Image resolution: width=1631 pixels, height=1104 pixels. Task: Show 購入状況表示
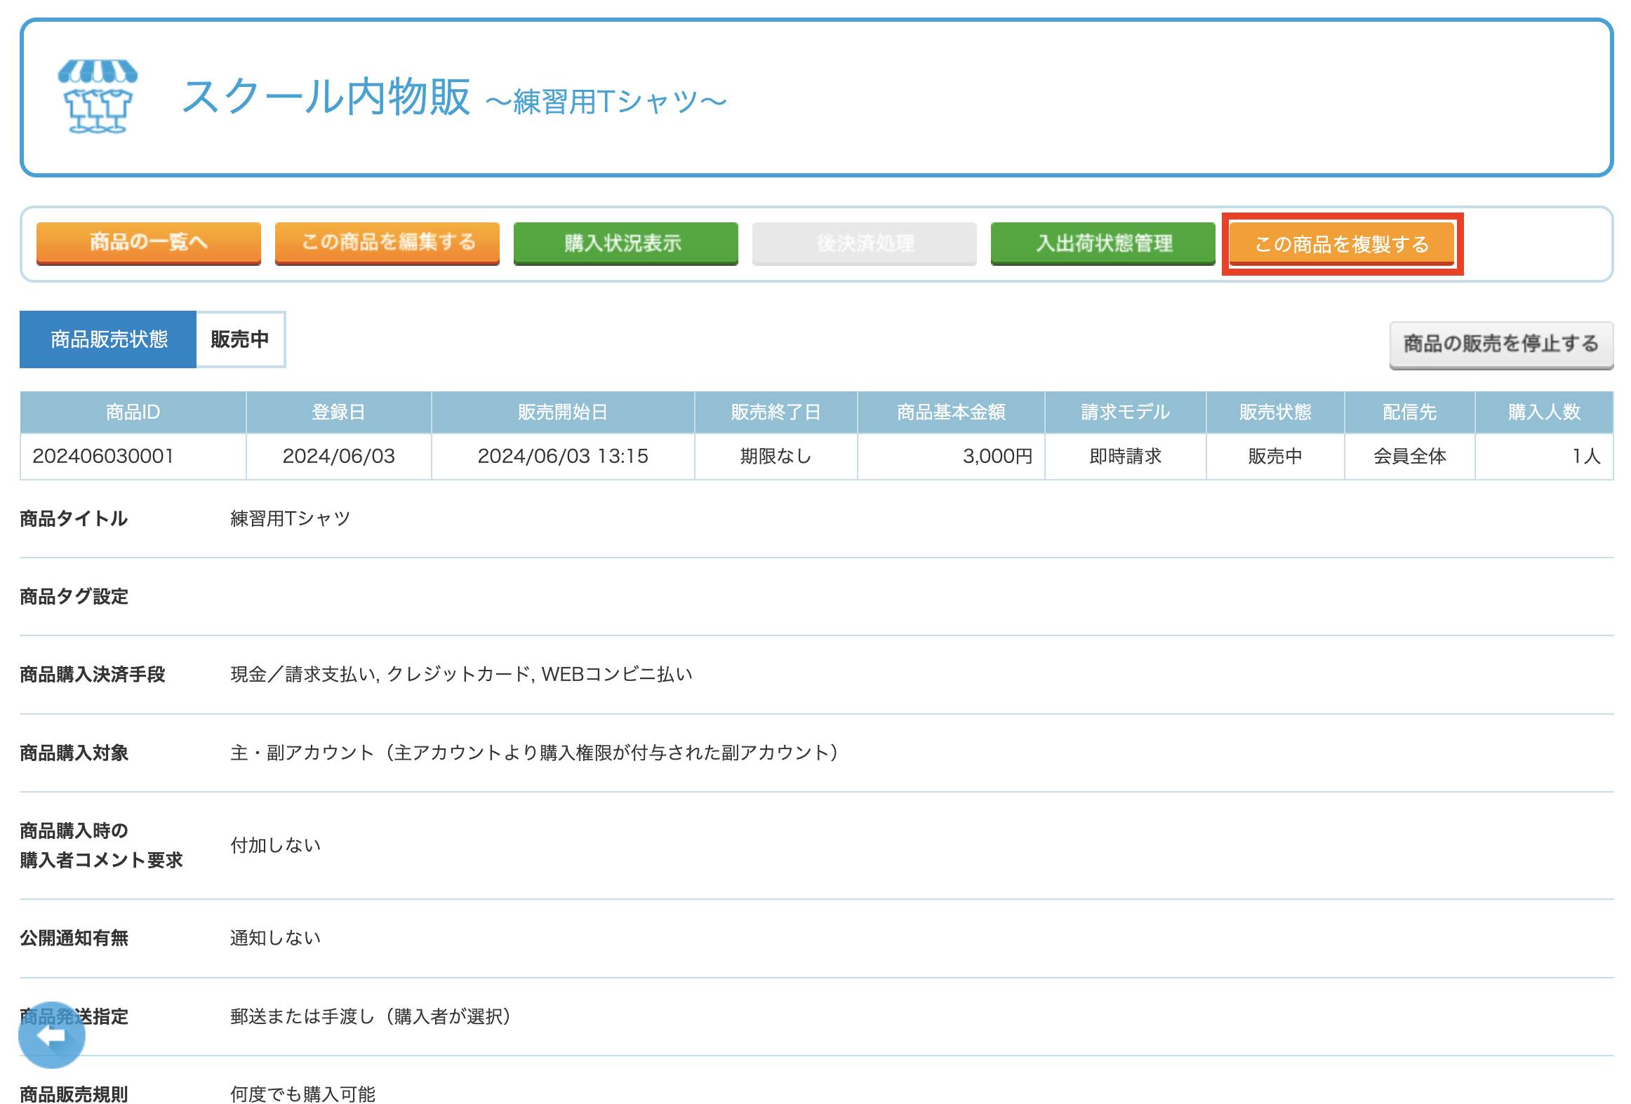pyautogui.click(x=626, y=243)
